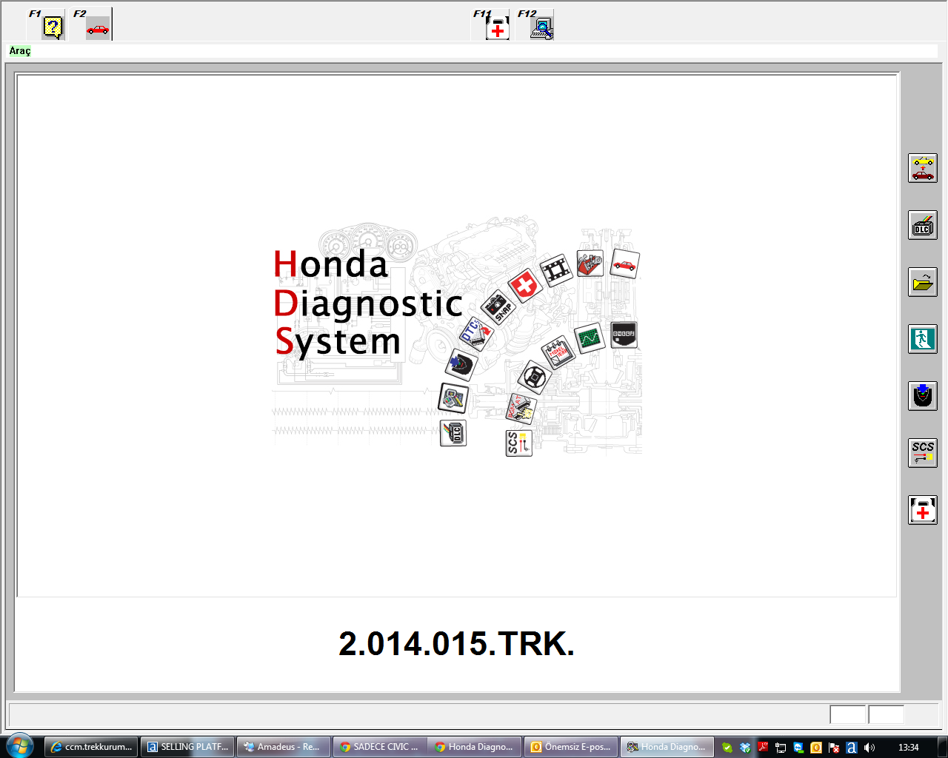Viewport: 948px width, 758px height.
Task: Open the network connection tray icon
Action: (x=781, y=748)
